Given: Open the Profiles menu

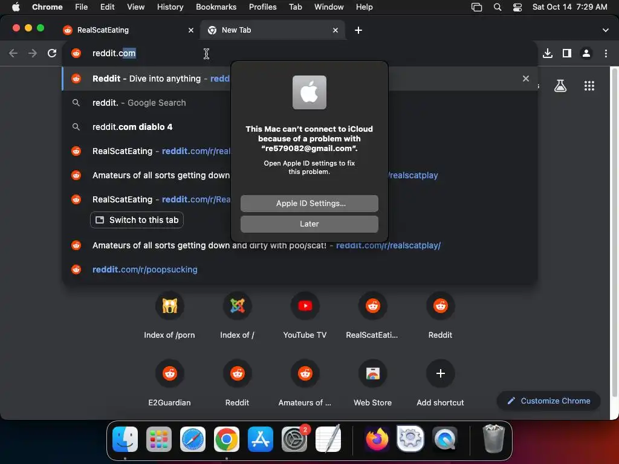Looking at the screenshot, I should (262, 7).
